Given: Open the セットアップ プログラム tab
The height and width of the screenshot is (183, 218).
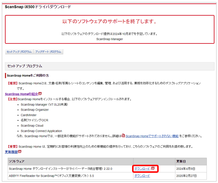Looking at the screenshot, I should pyautogui.click(x=19, y=52).
